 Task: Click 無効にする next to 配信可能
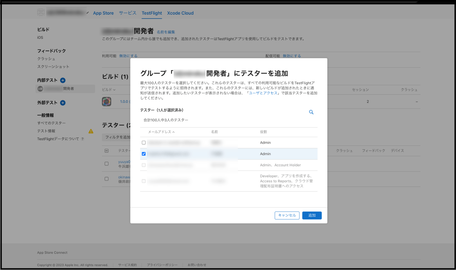[x=292, y=56]
